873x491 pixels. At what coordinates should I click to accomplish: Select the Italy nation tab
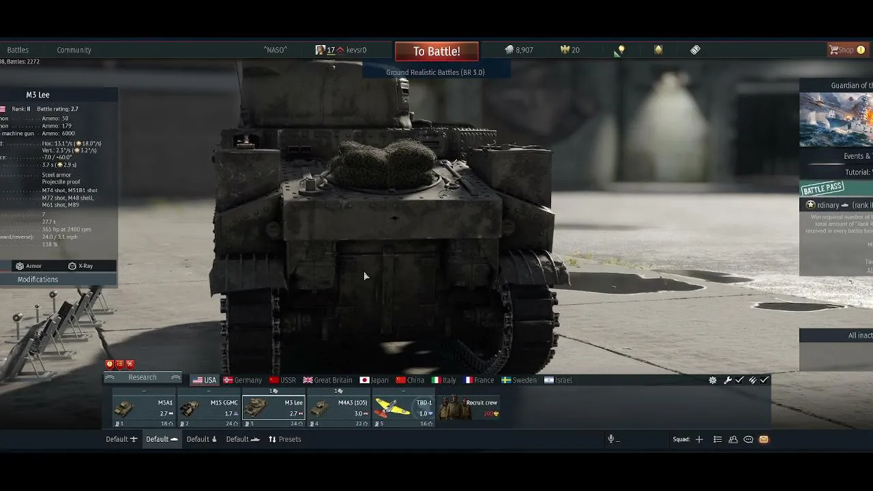pyautogui.click(x=444, y=380)
